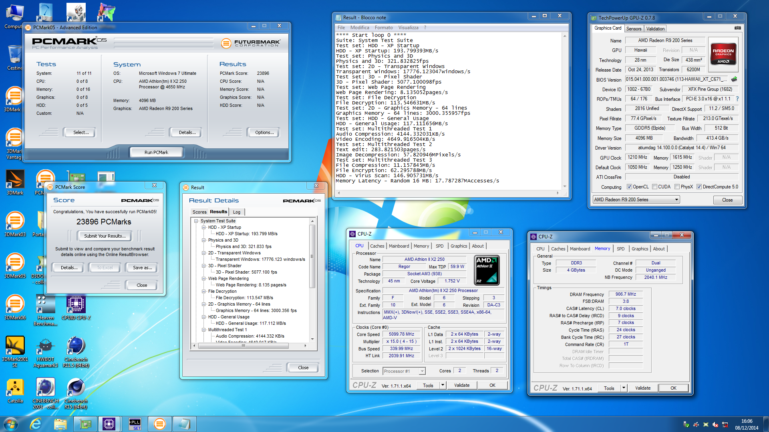Click GPU-Z BIOS save chip icon
769x432 pixels.
(734, 79)
